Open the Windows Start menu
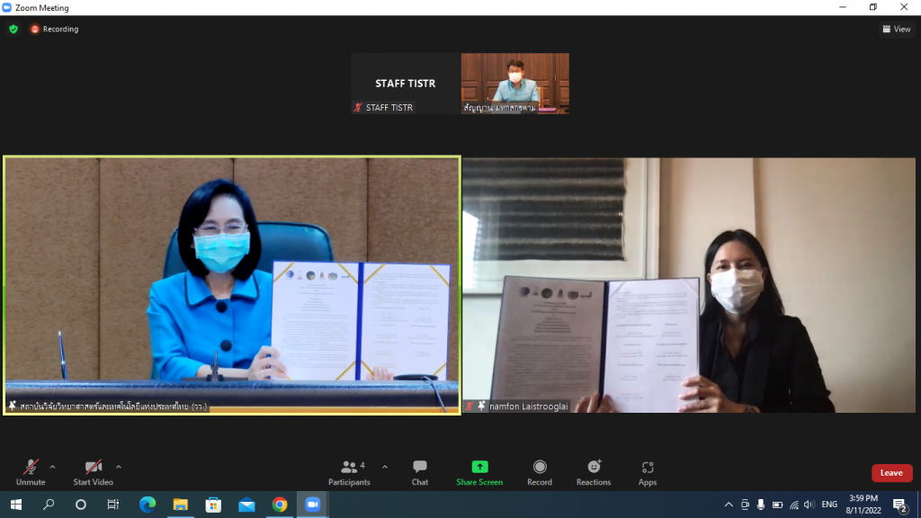Image resolution: width=921 pixels, height=518 pixels. (x=16, y=505)
